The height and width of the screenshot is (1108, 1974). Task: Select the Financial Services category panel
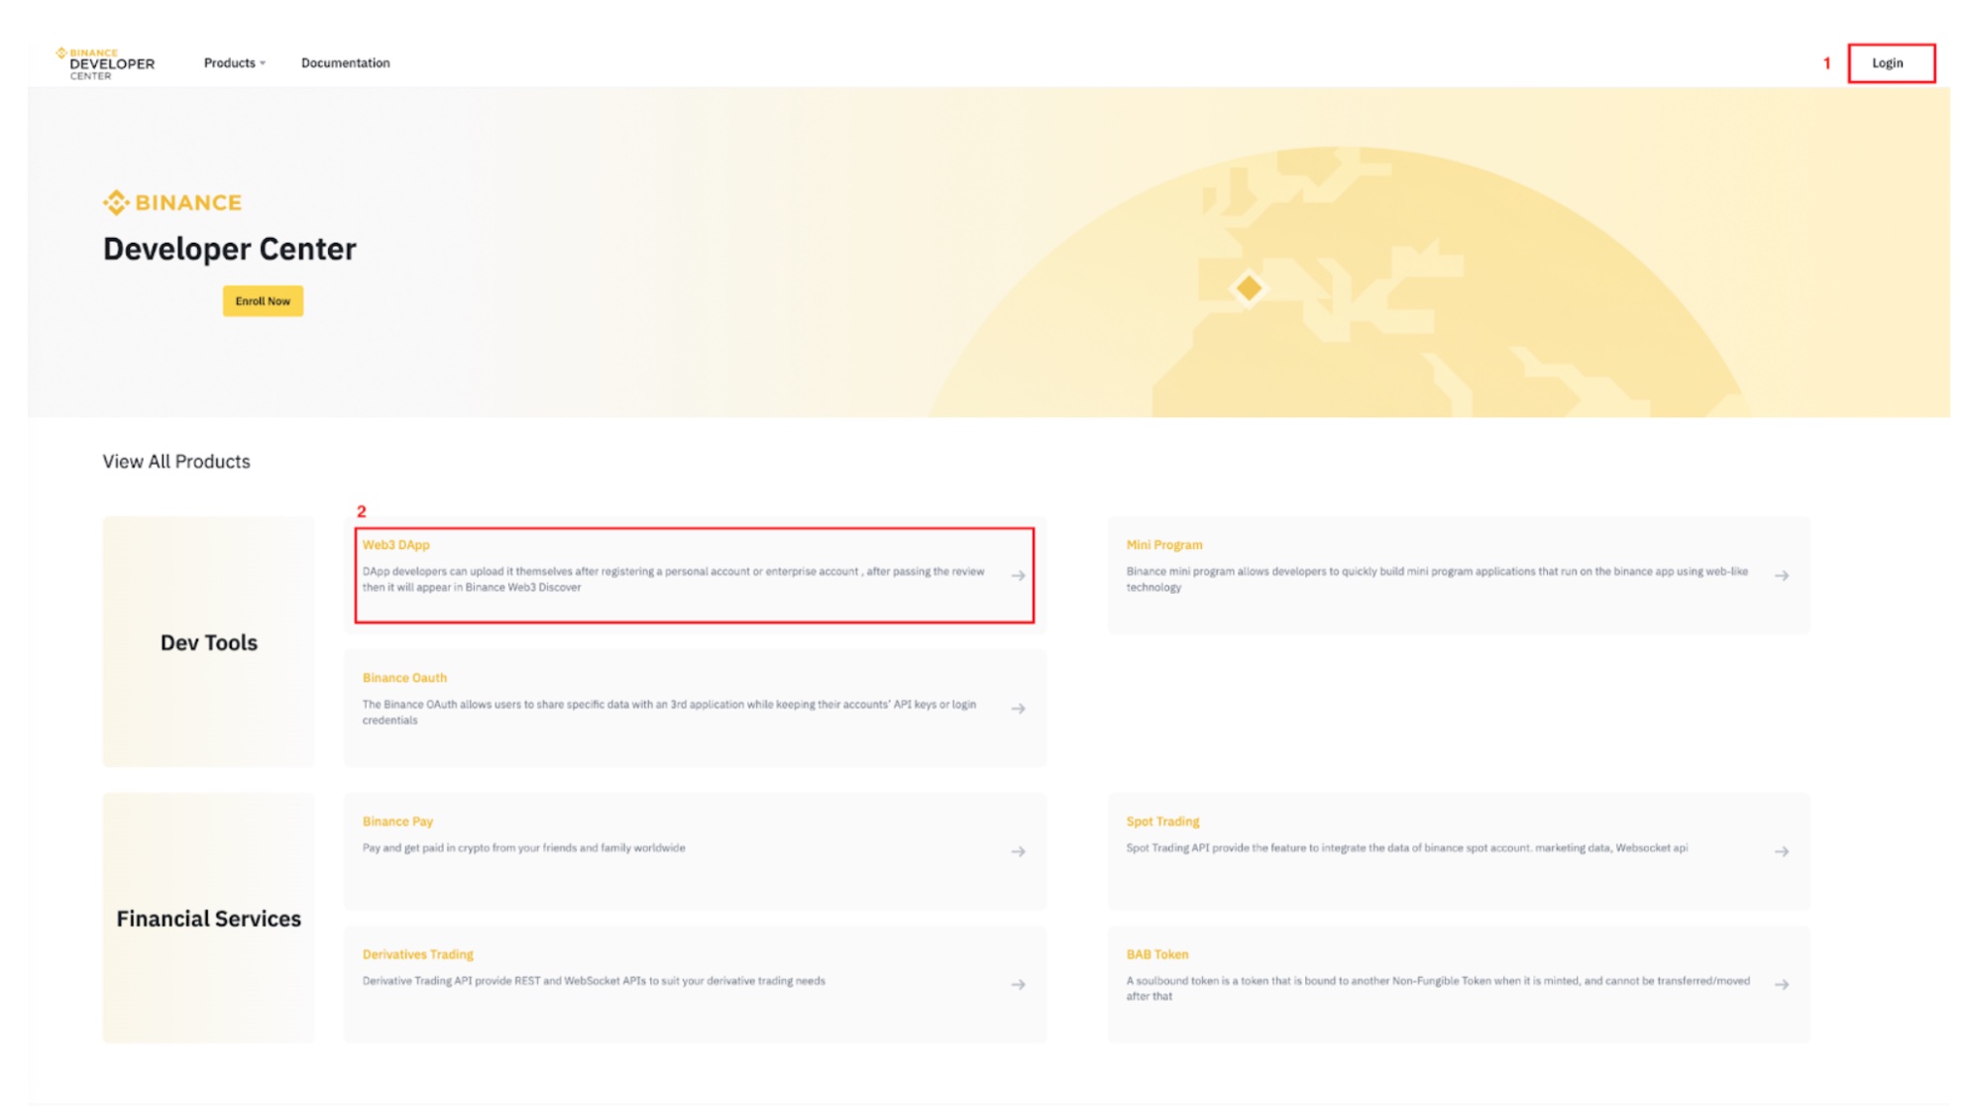pyautogui.click(x=208, y=919)
